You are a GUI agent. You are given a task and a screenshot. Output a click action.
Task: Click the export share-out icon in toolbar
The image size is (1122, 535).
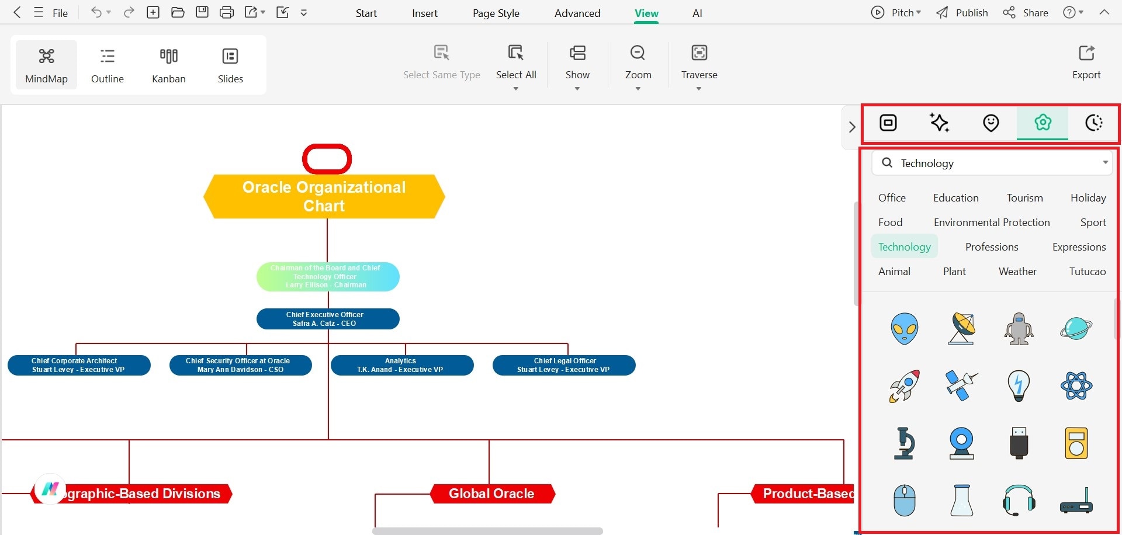coord(252,12)
